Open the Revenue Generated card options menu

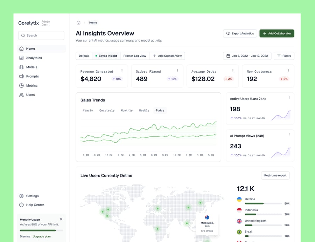122,71
